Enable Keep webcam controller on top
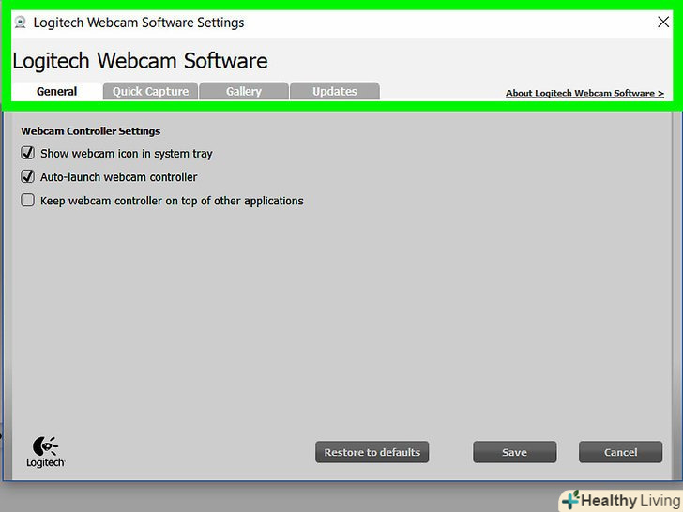Image resolution: width=683 pixels, height=512 pixels. point(28,200)
